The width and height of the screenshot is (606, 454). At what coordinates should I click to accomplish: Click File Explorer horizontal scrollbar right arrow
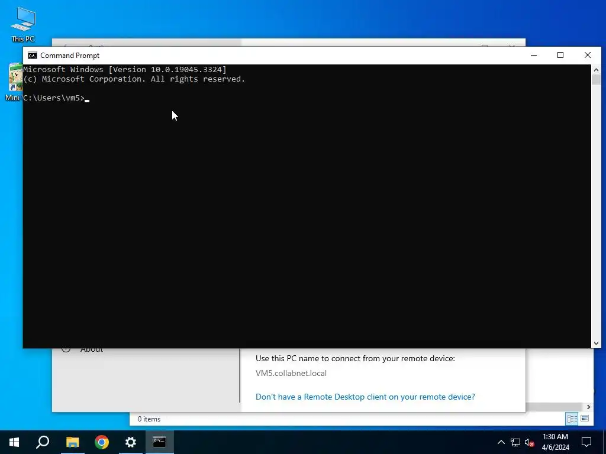point(589,407)
